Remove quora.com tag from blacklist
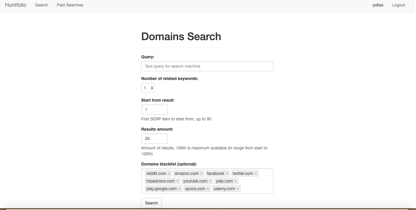The width and height of the screenshot is (416, 210). pyautogui.click(x=208, y=189)
